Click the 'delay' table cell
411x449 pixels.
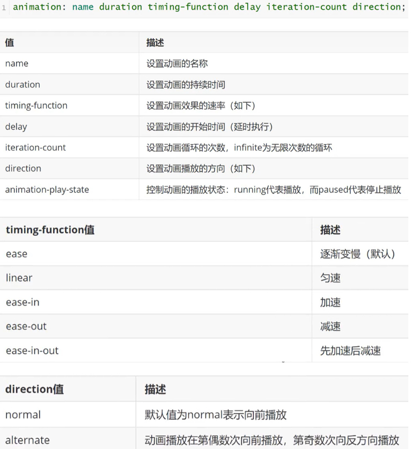click(16, 127)
